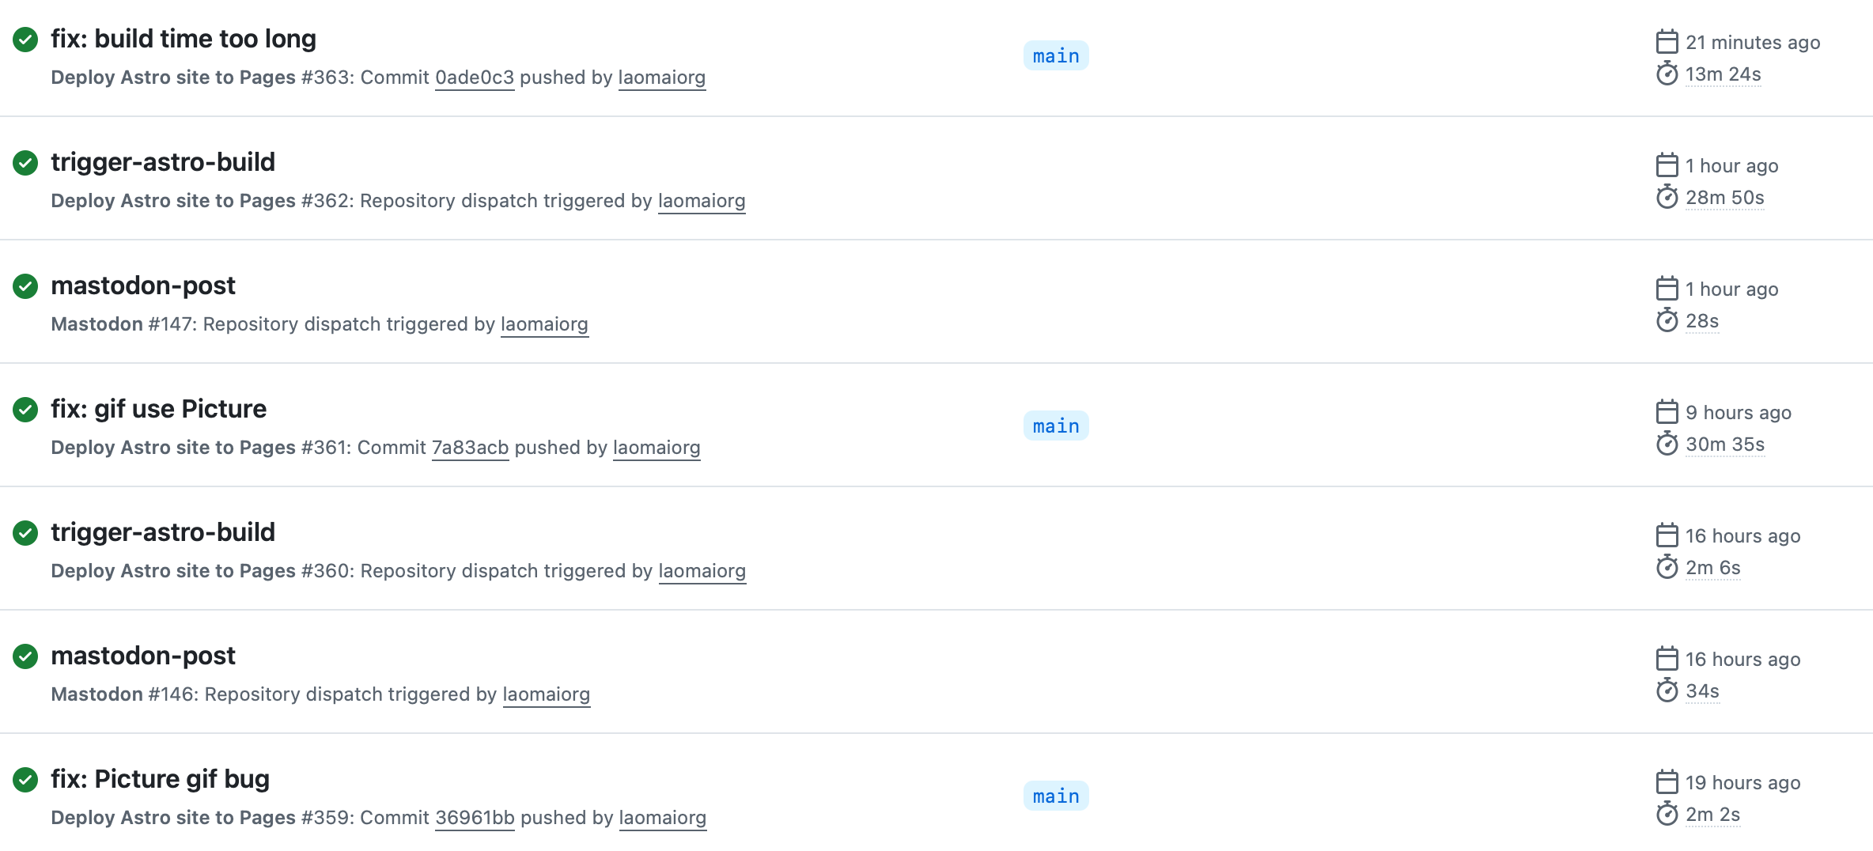Click the green check beside 'fix: Picture gif bug'
Viewport: 1873px width, 851px height.
tap(26, 780)
